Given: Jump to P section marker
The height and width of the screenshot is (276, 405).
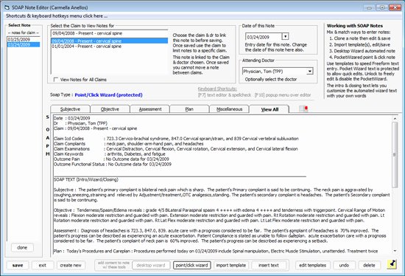Looking at the screenshot, I should (48, 146).
